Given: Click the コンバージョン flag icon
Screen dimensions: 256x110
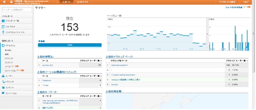Looking at the screenshot, I should 3,93.
